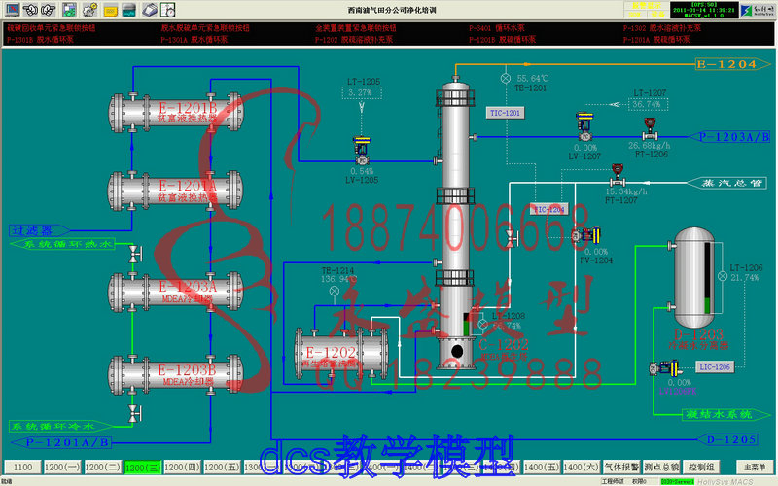The image size is (778, 486).
Task: Open the measurement point lock button
Action: pos(661,467)
